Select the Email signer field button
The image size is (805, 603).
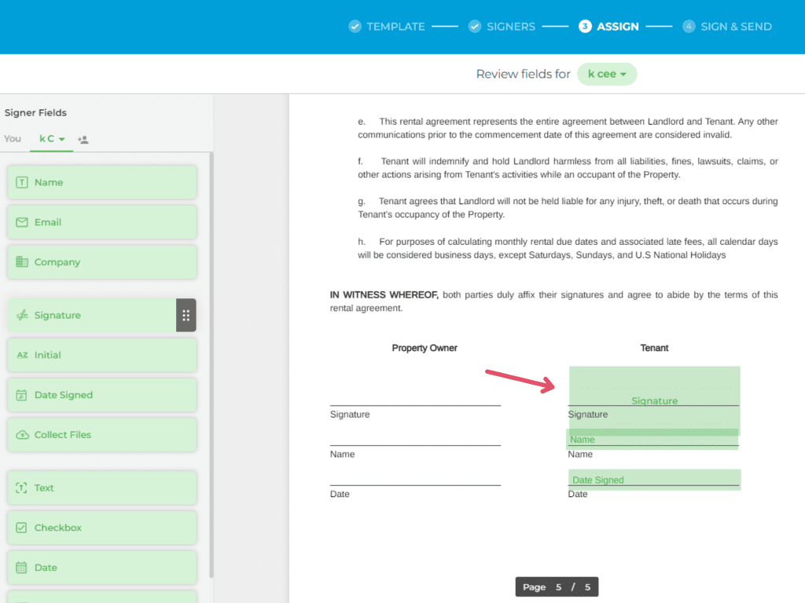point(102,222)
